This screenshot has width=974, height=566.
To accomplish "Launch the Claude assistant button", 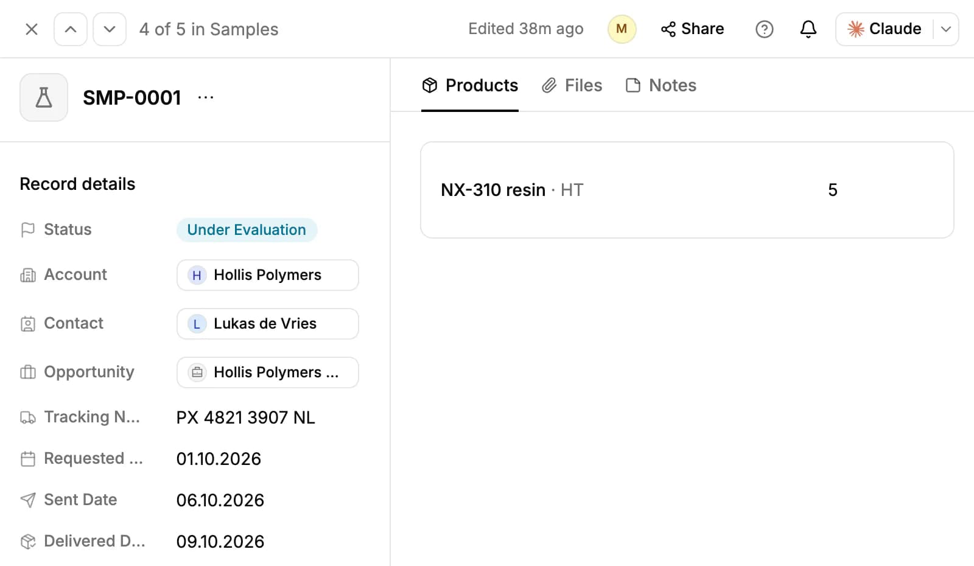I will (885, 29).
